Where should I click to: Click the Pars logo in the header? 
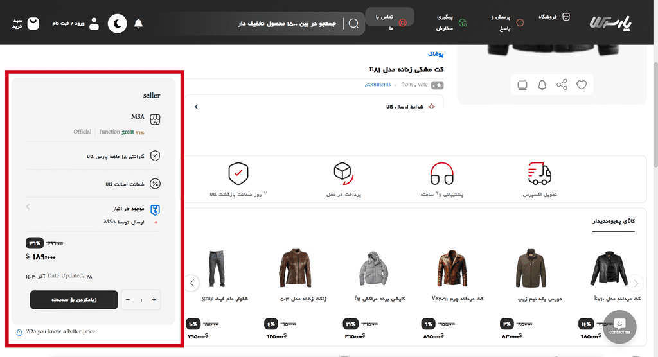[x=610, y=22]
